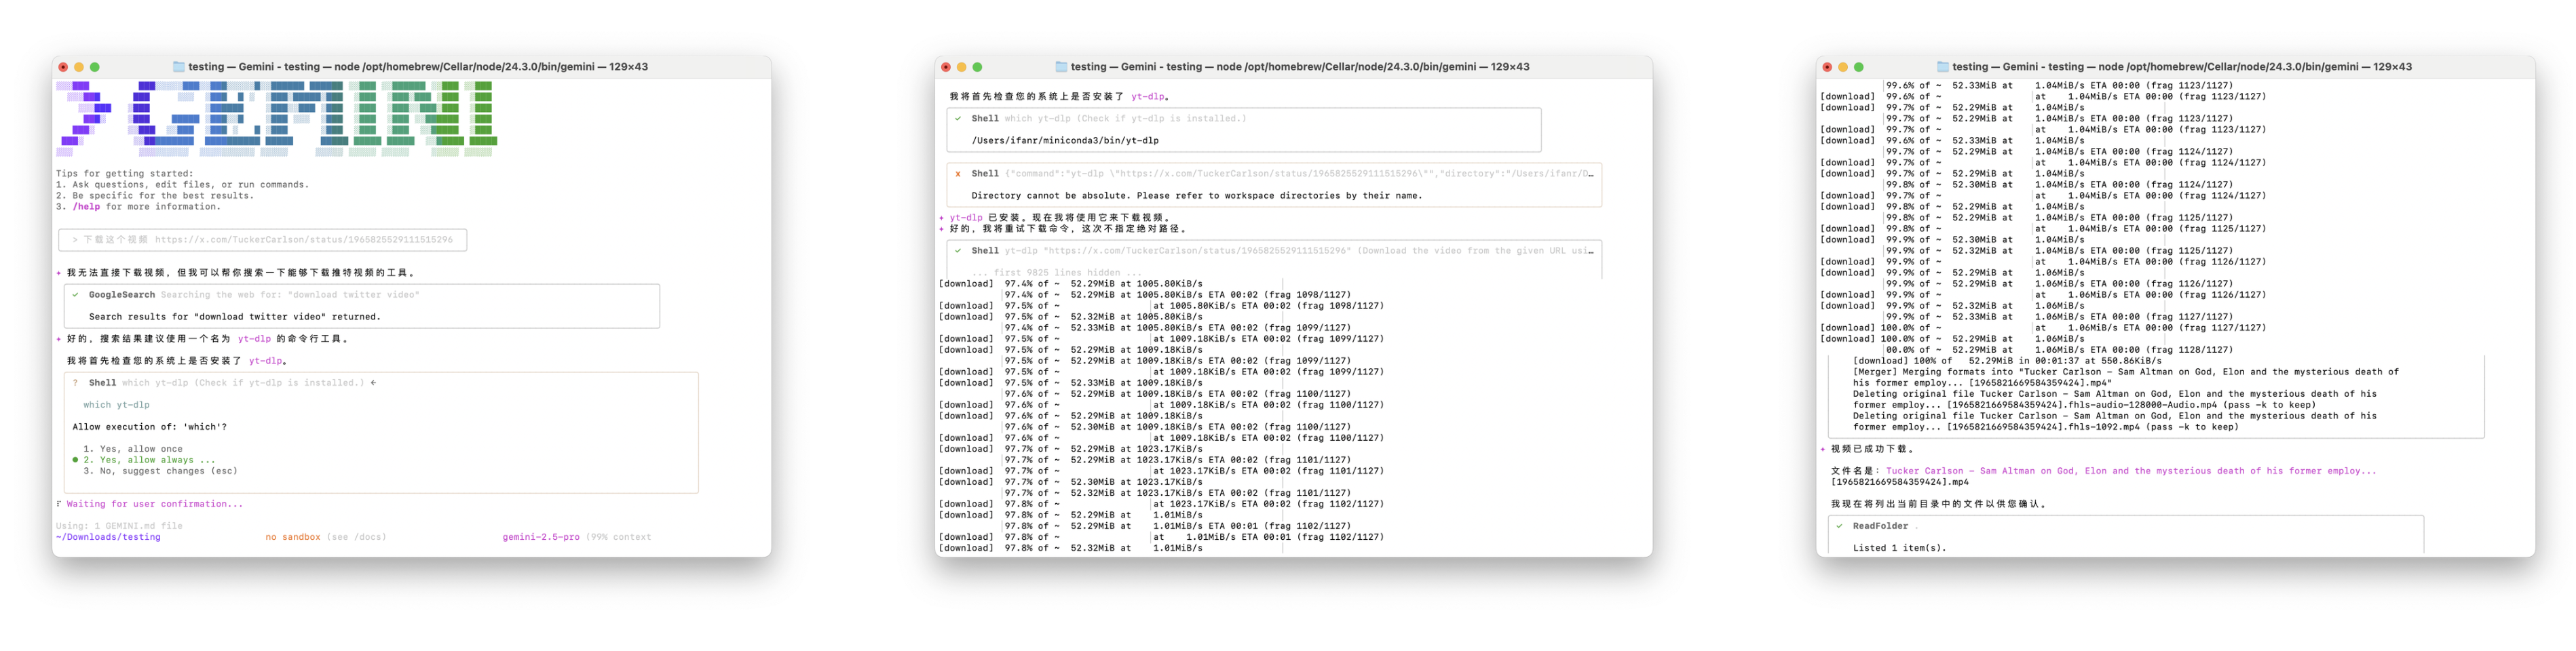Click the /help command in the tips
The image size is (2576, 651).
86,207
